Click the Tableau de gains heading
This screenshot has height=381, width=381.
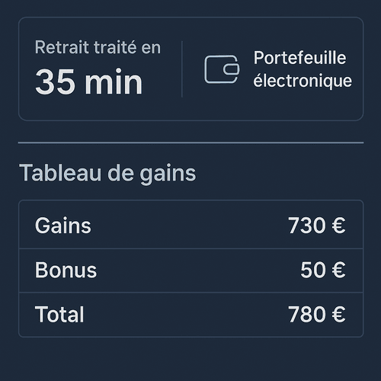tap(107, 173)
